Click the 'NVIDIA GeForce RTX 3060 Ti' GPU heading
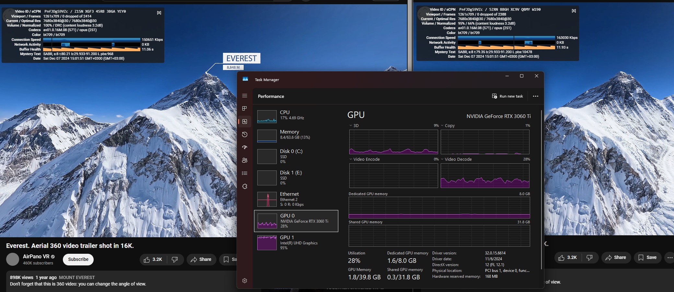This screenshot has width=674, height=292. coord(498,116)
